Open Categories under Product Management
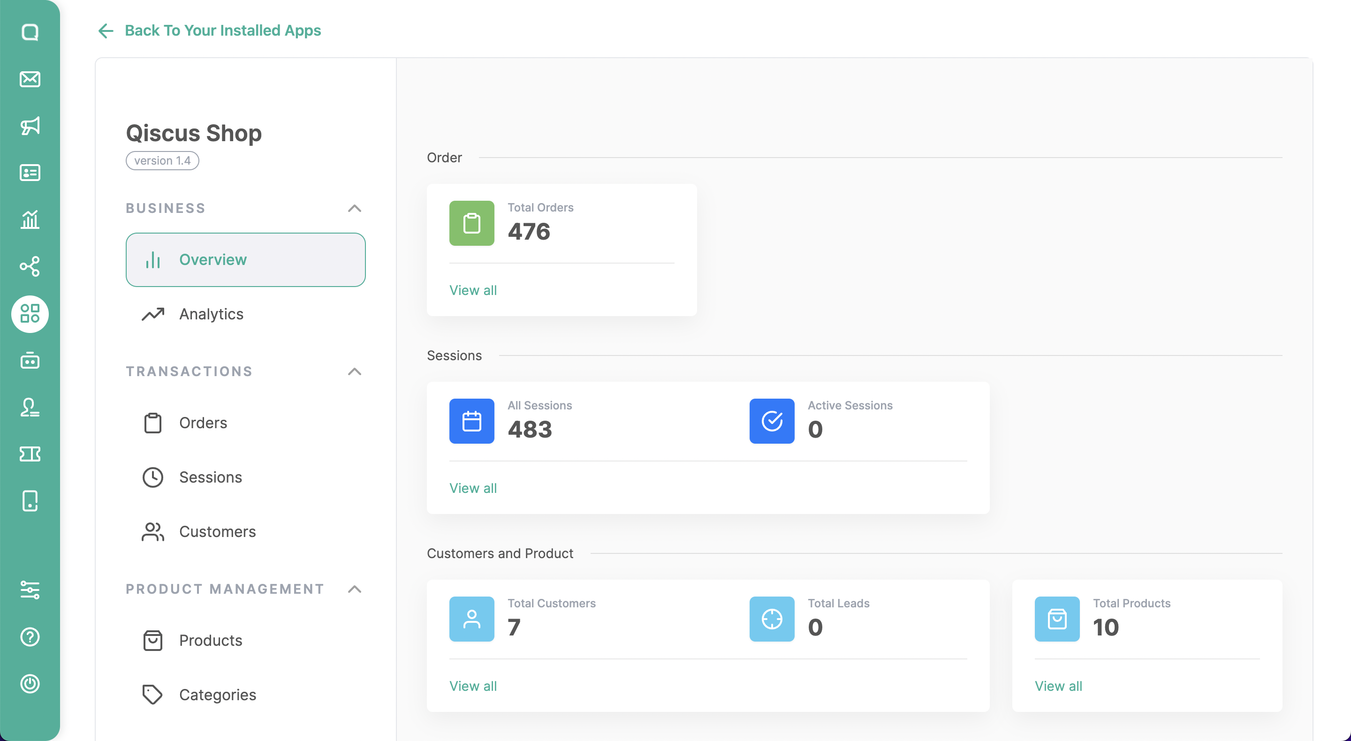The image size is (1351, 741). [x=217, y=695]
